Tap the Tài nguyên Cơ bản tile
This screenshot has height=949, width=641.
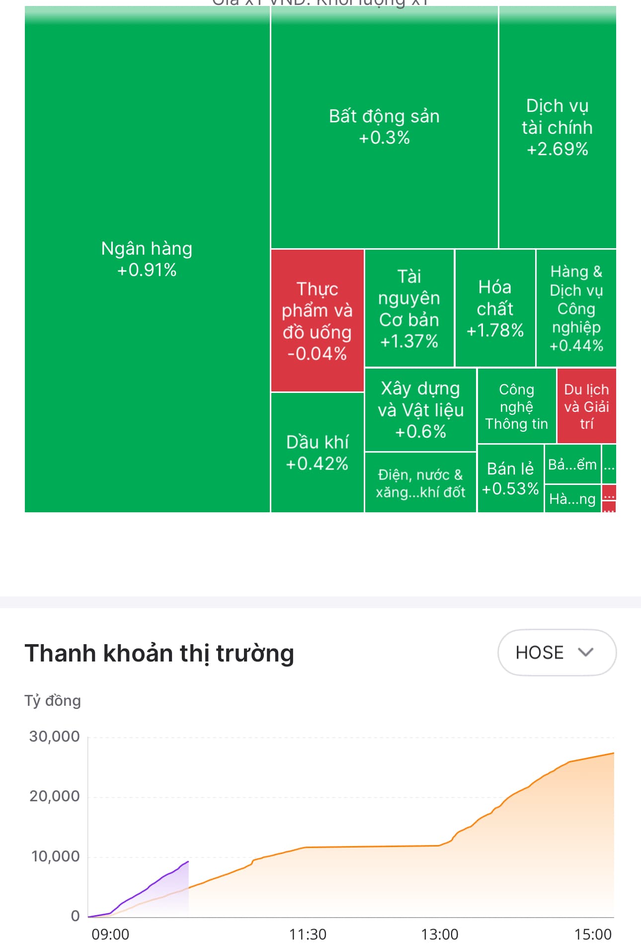pos(409,308)
